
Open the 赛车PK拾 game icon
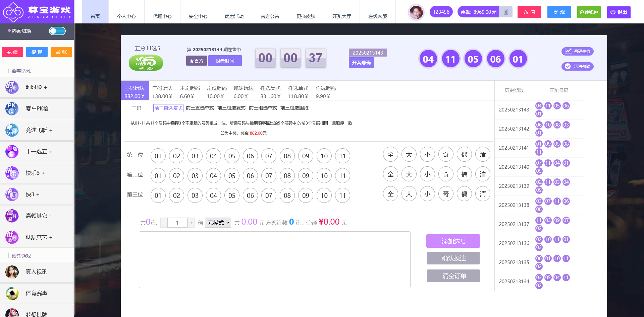(12, 109)
